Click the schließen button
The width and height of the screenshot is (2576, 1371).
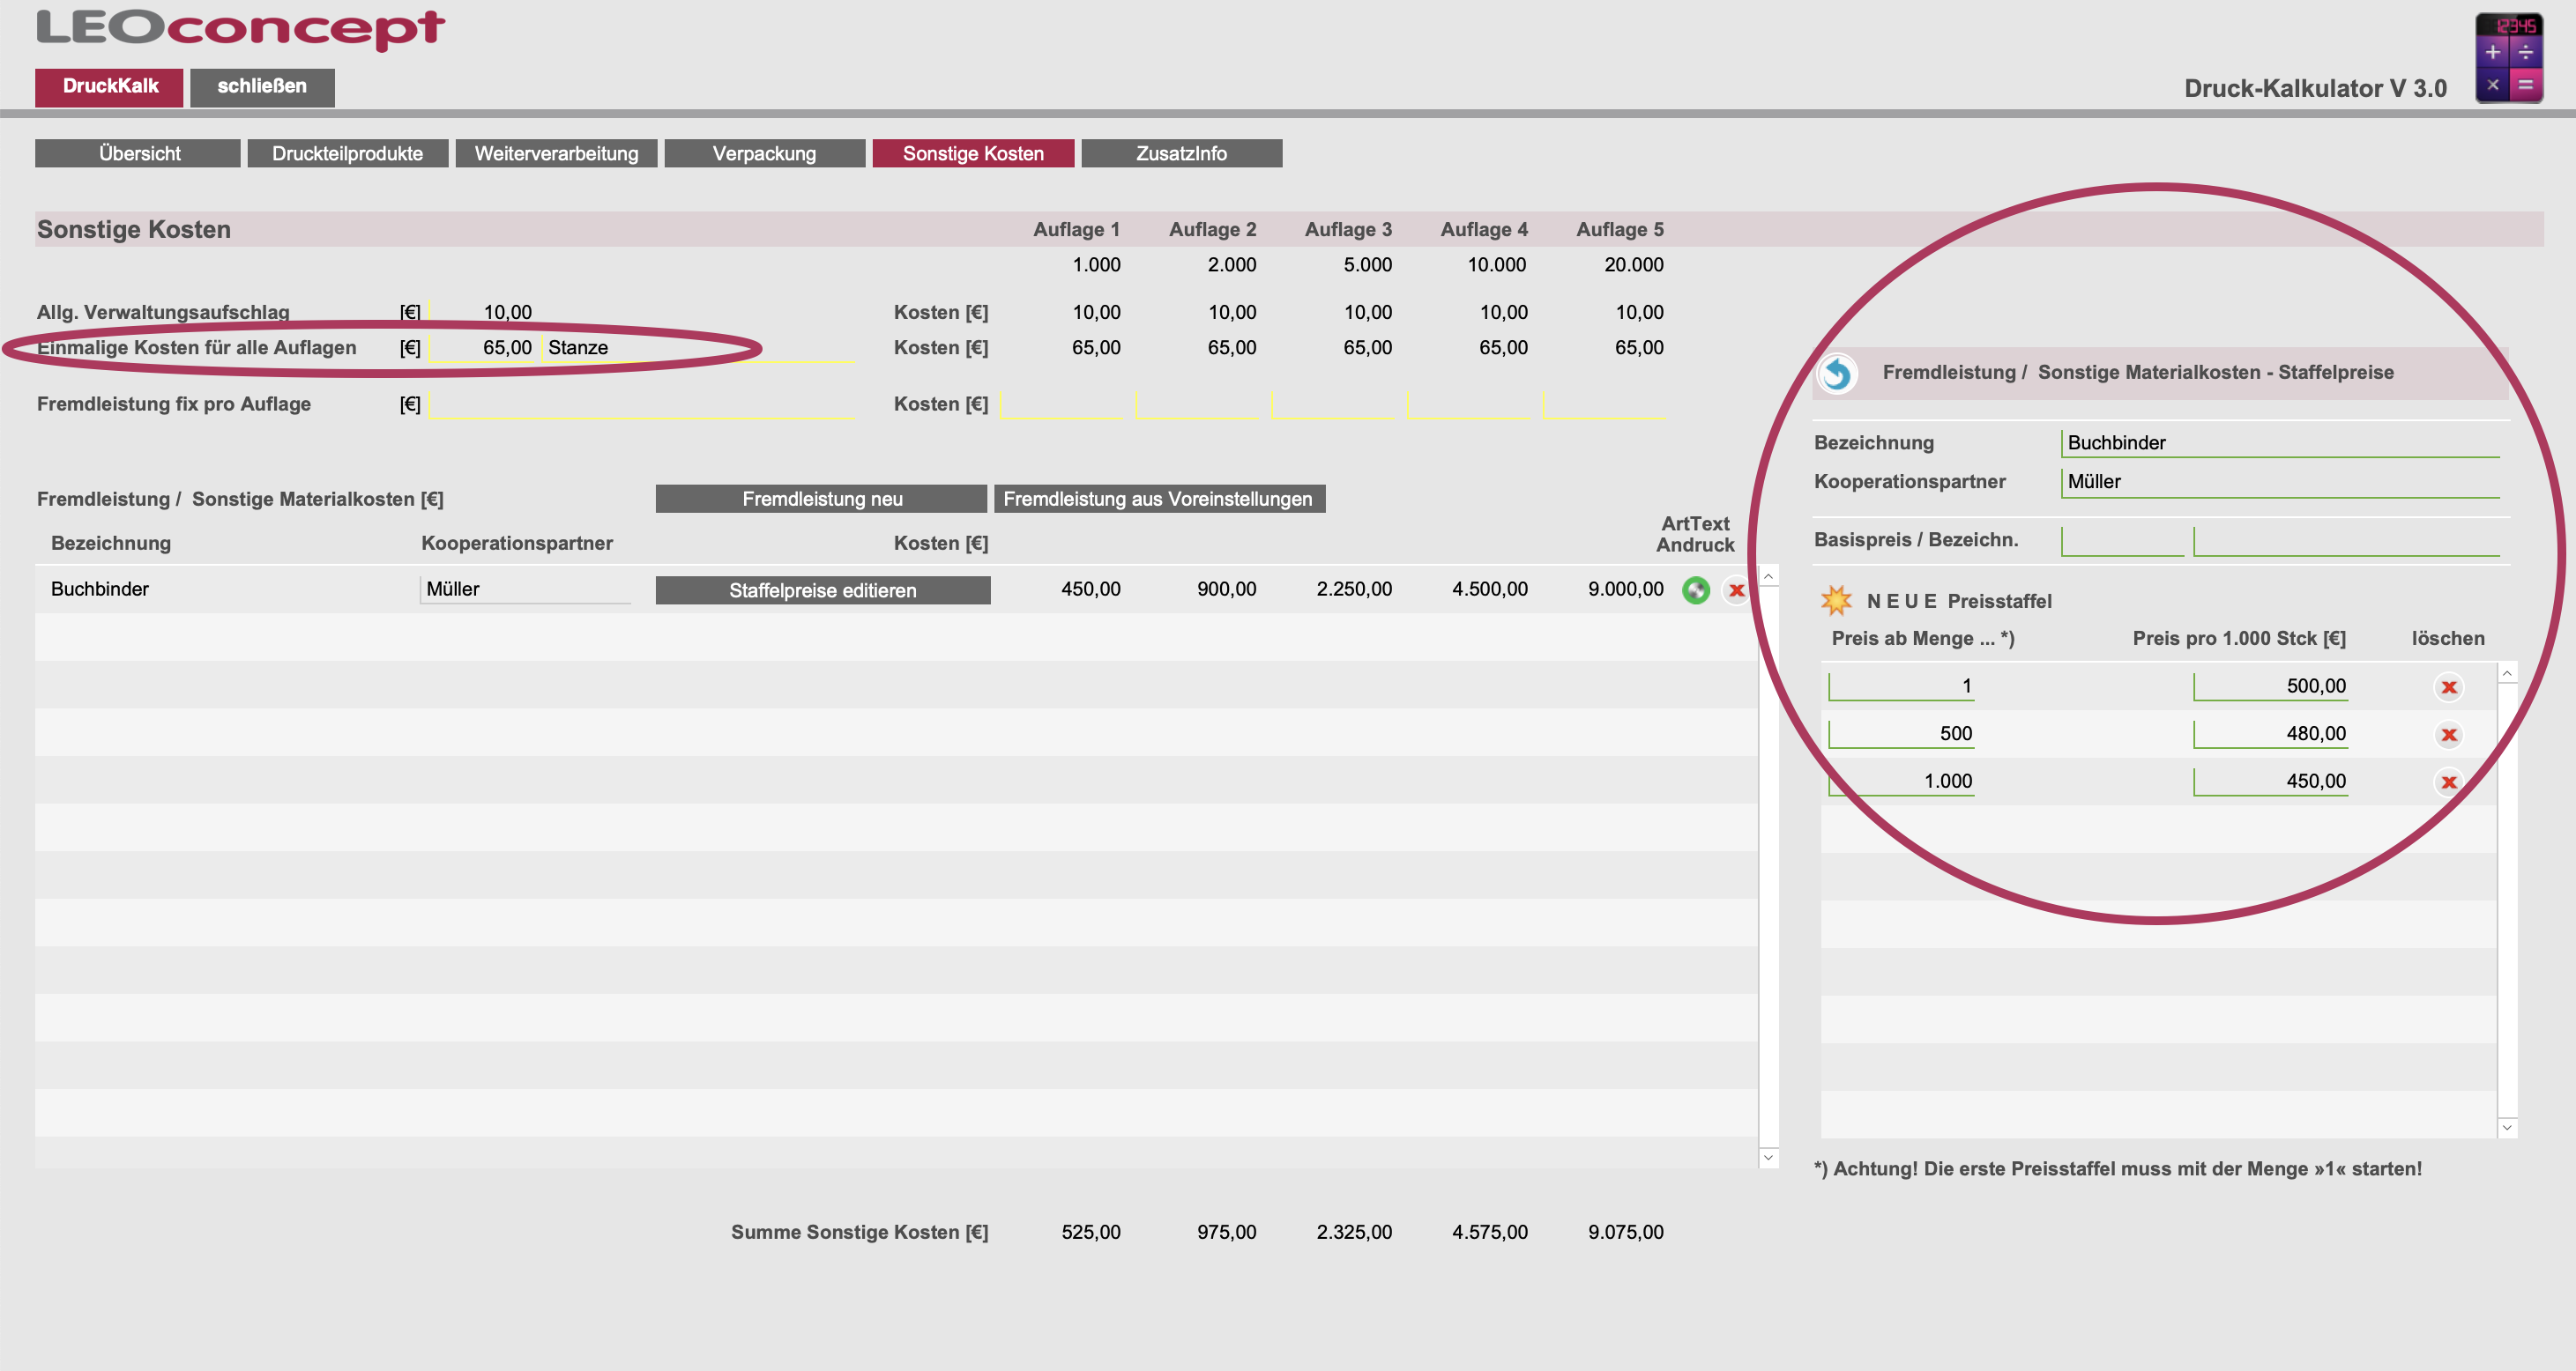pos(262,87)
